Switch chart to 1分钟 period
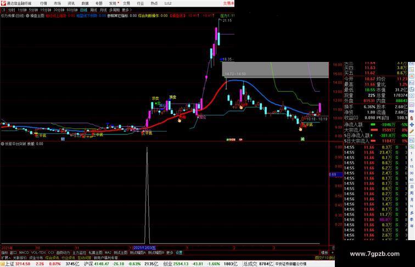This screenshot has width=415, height=267. point(22,10)
